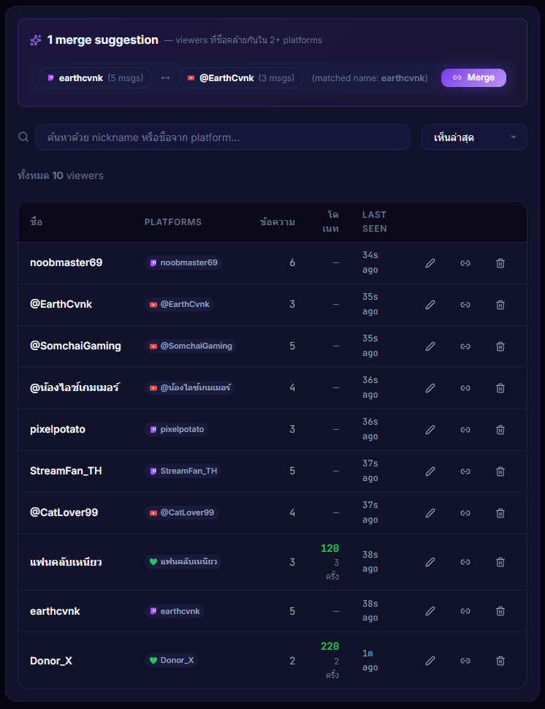Edit the @CatLover99 viewer

430,512
